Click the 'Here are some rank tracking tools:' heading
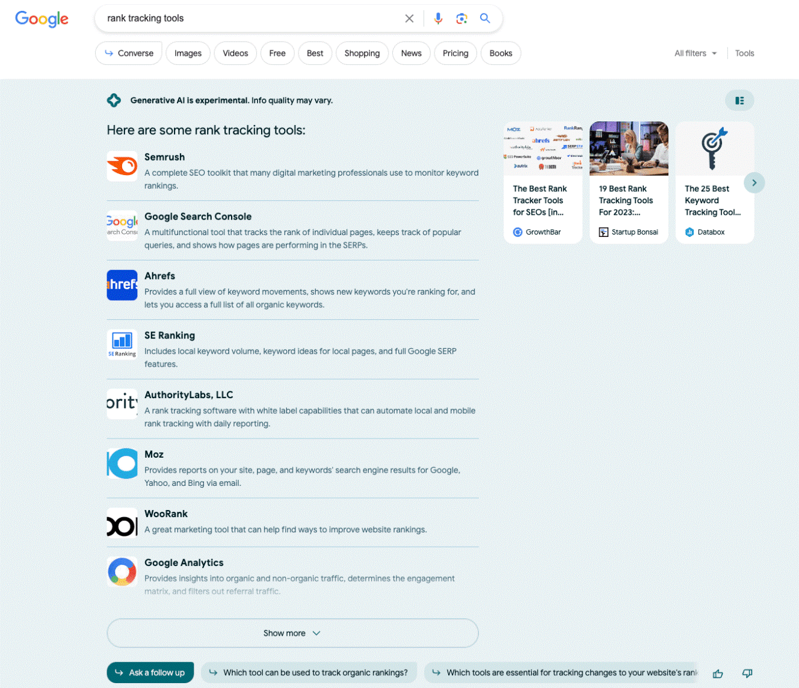The width and height of the screenshot is (799, 688). (206, 130)
